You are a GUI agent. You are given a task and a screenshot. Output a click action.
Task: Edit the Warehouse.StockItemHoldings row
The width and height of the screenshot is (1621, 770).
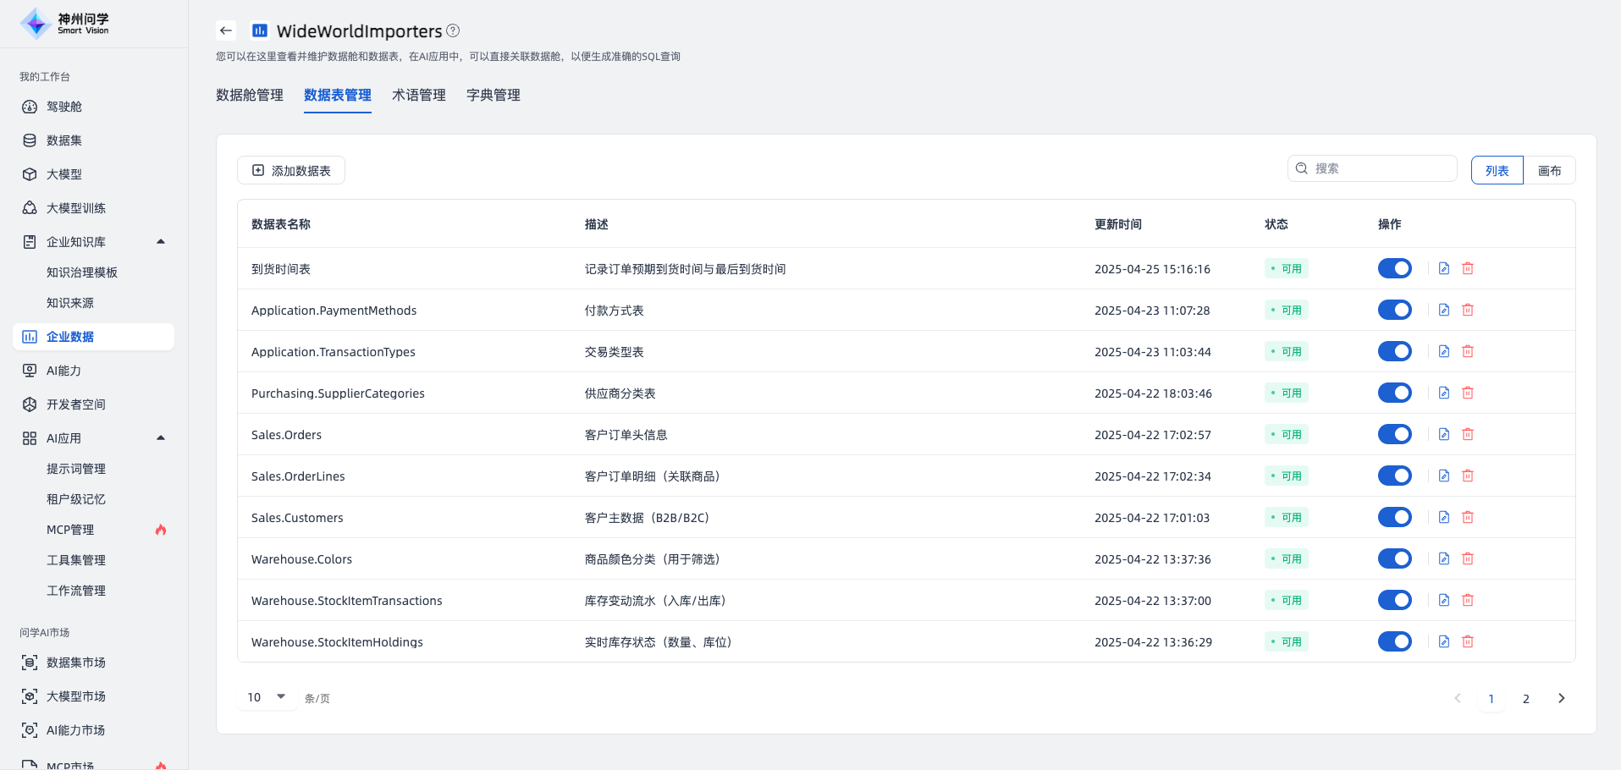coord(1444,641)
